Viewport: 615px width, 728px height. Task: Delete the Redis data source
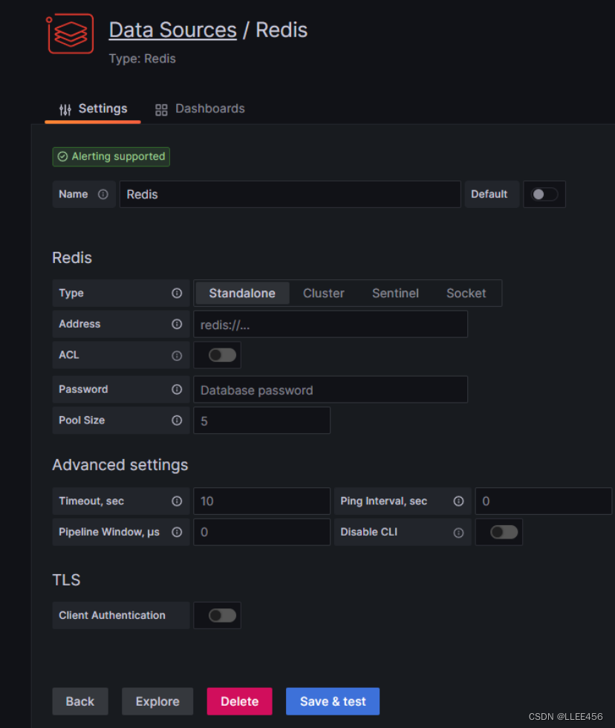[x=239, y=701]
